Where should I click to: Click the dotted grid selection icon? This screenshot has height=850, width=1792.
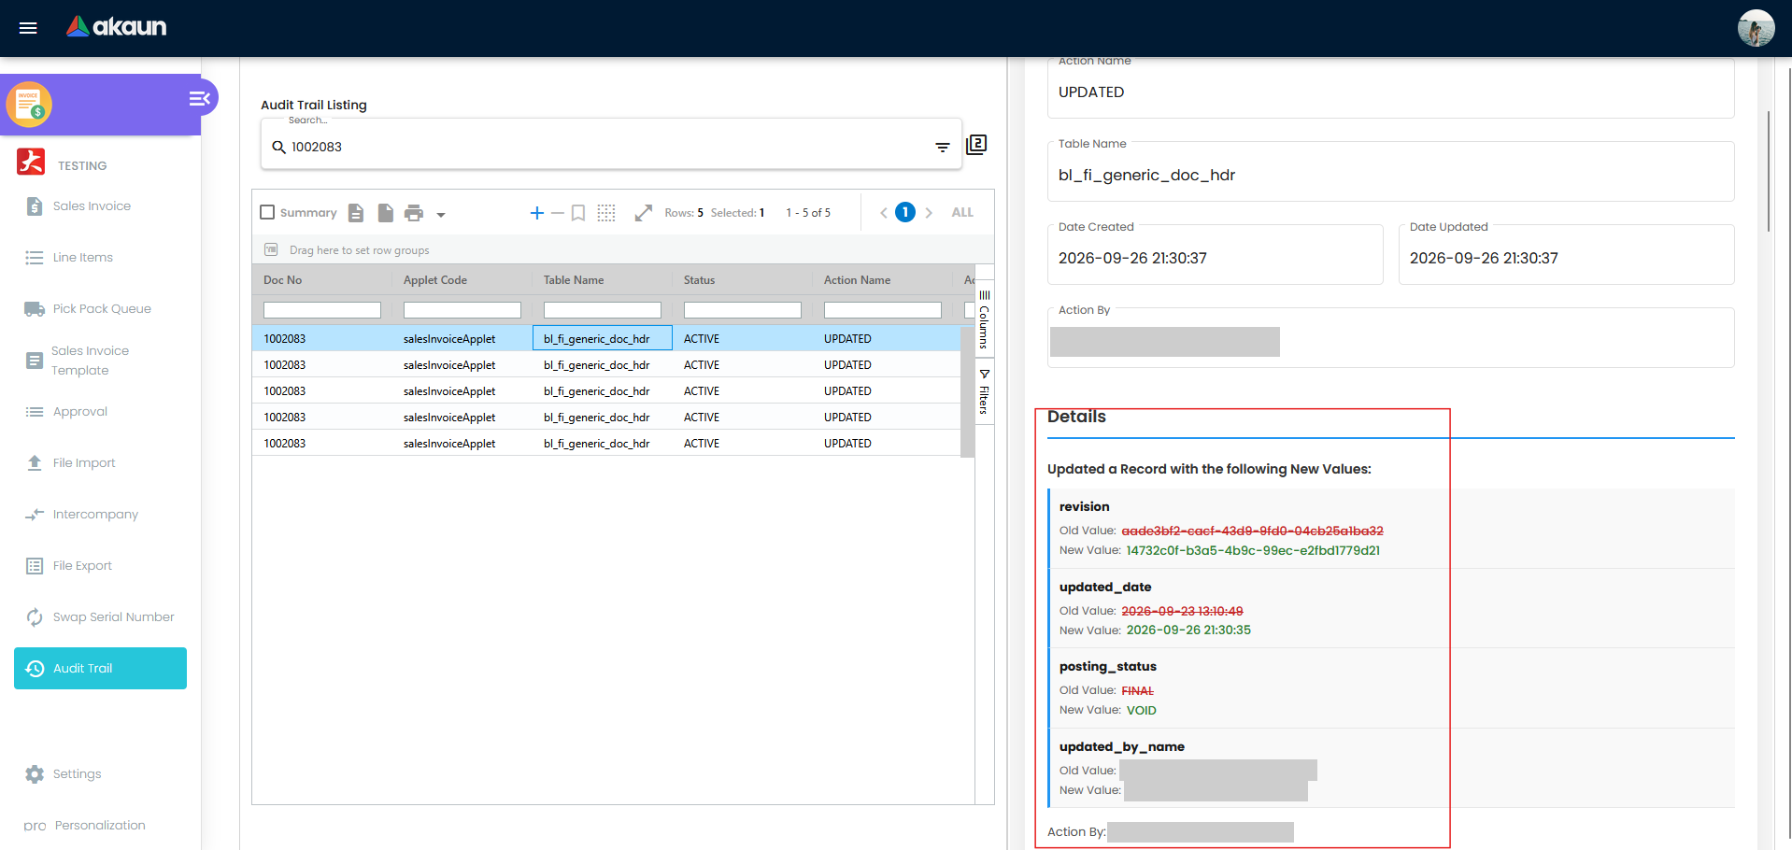[x=606, y=213]
